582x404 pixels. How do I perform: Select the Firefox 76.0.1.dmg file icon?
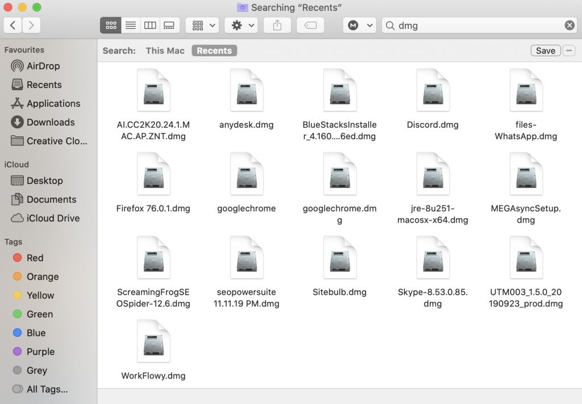tap(153, 174)
